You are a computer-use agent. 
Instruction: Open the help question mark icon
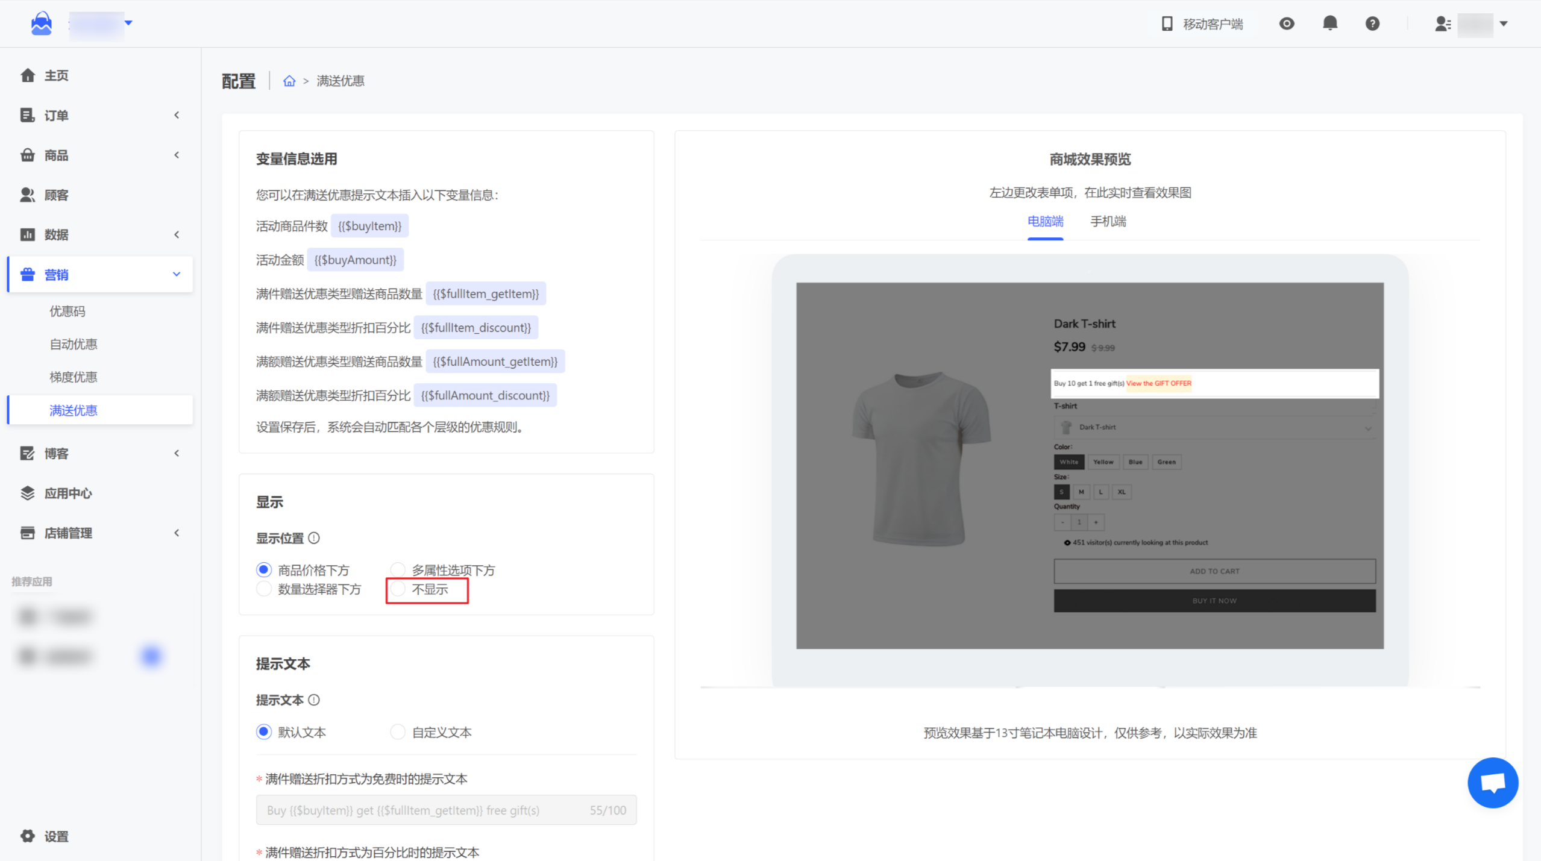tap(1372, 23)
